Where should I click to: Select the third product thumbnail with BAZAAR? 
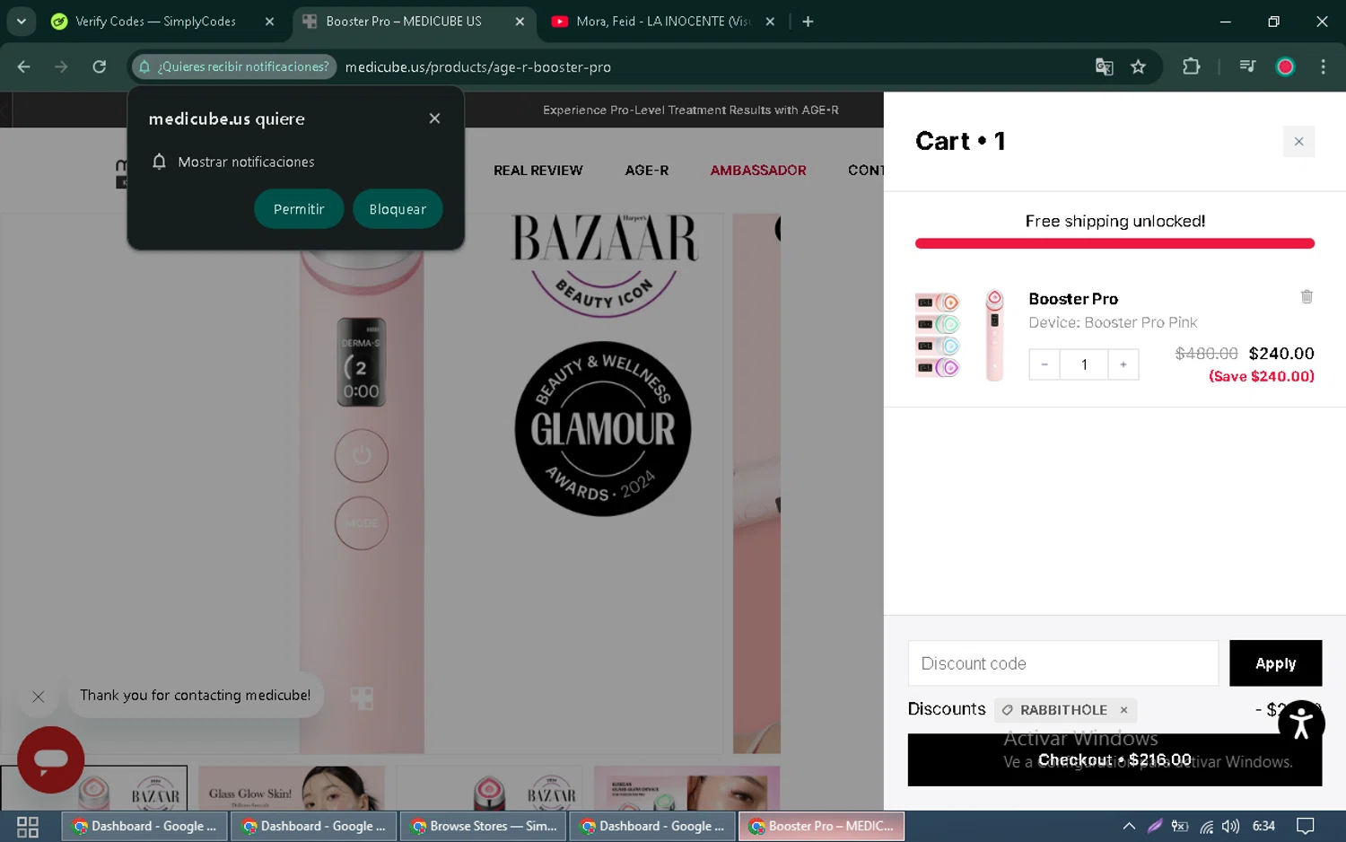[490, 788]
